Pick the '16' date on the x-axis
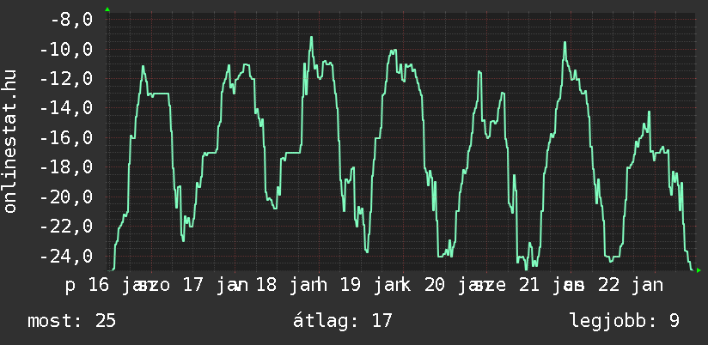The height and width of the screenshot is (345, 708). pos(99,285)
